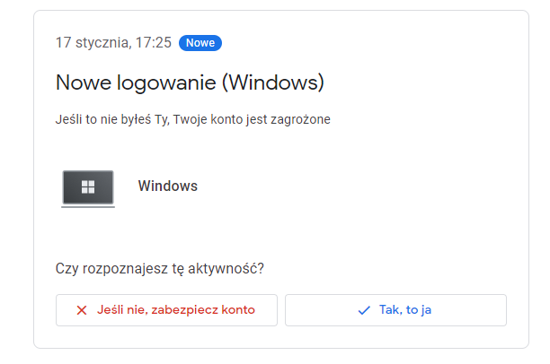Click the "Nowe logowanie (Windows)" heading
550x364 pixels.
190,83
